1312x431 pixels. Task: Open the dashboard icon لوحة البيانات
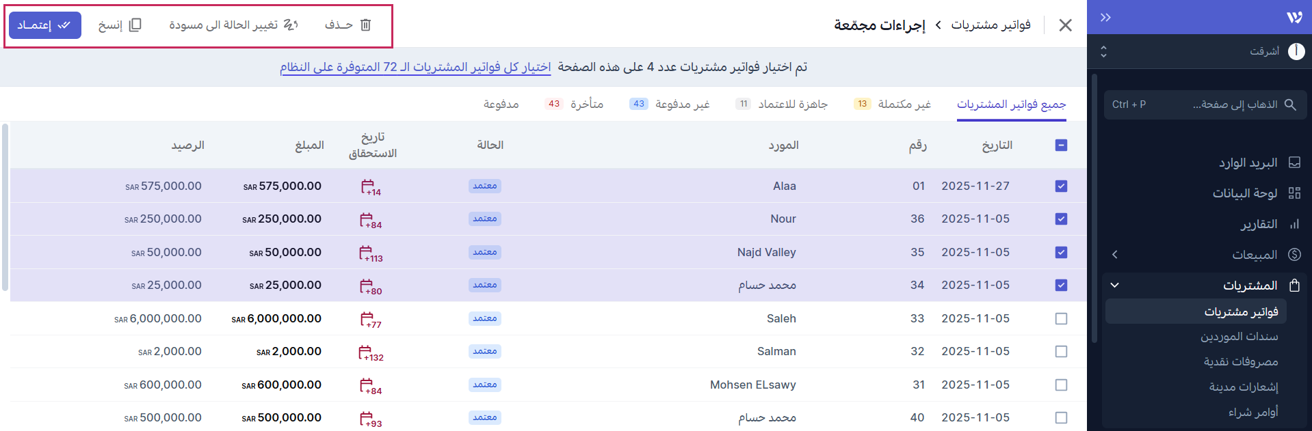tap(1294, 193)
